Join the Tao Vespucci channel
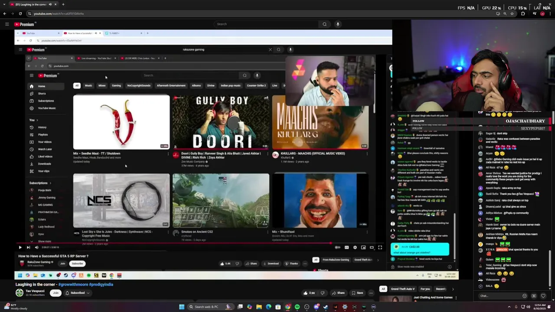The width and height of the screenshot is (555, 312). 55,293
